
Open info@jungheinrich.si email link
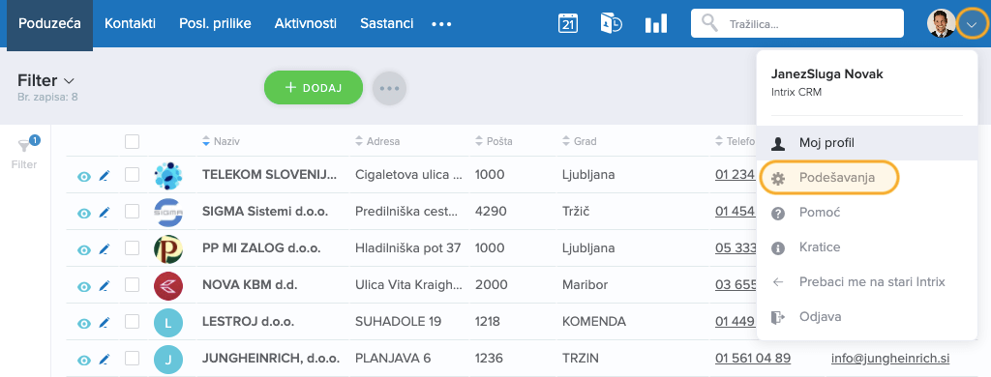click(x=890, y=358)
